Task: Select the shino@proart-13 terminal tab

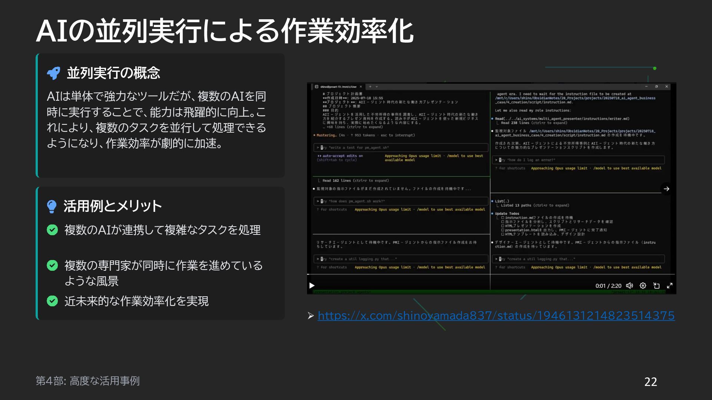Action: click(x=338, y=87)
